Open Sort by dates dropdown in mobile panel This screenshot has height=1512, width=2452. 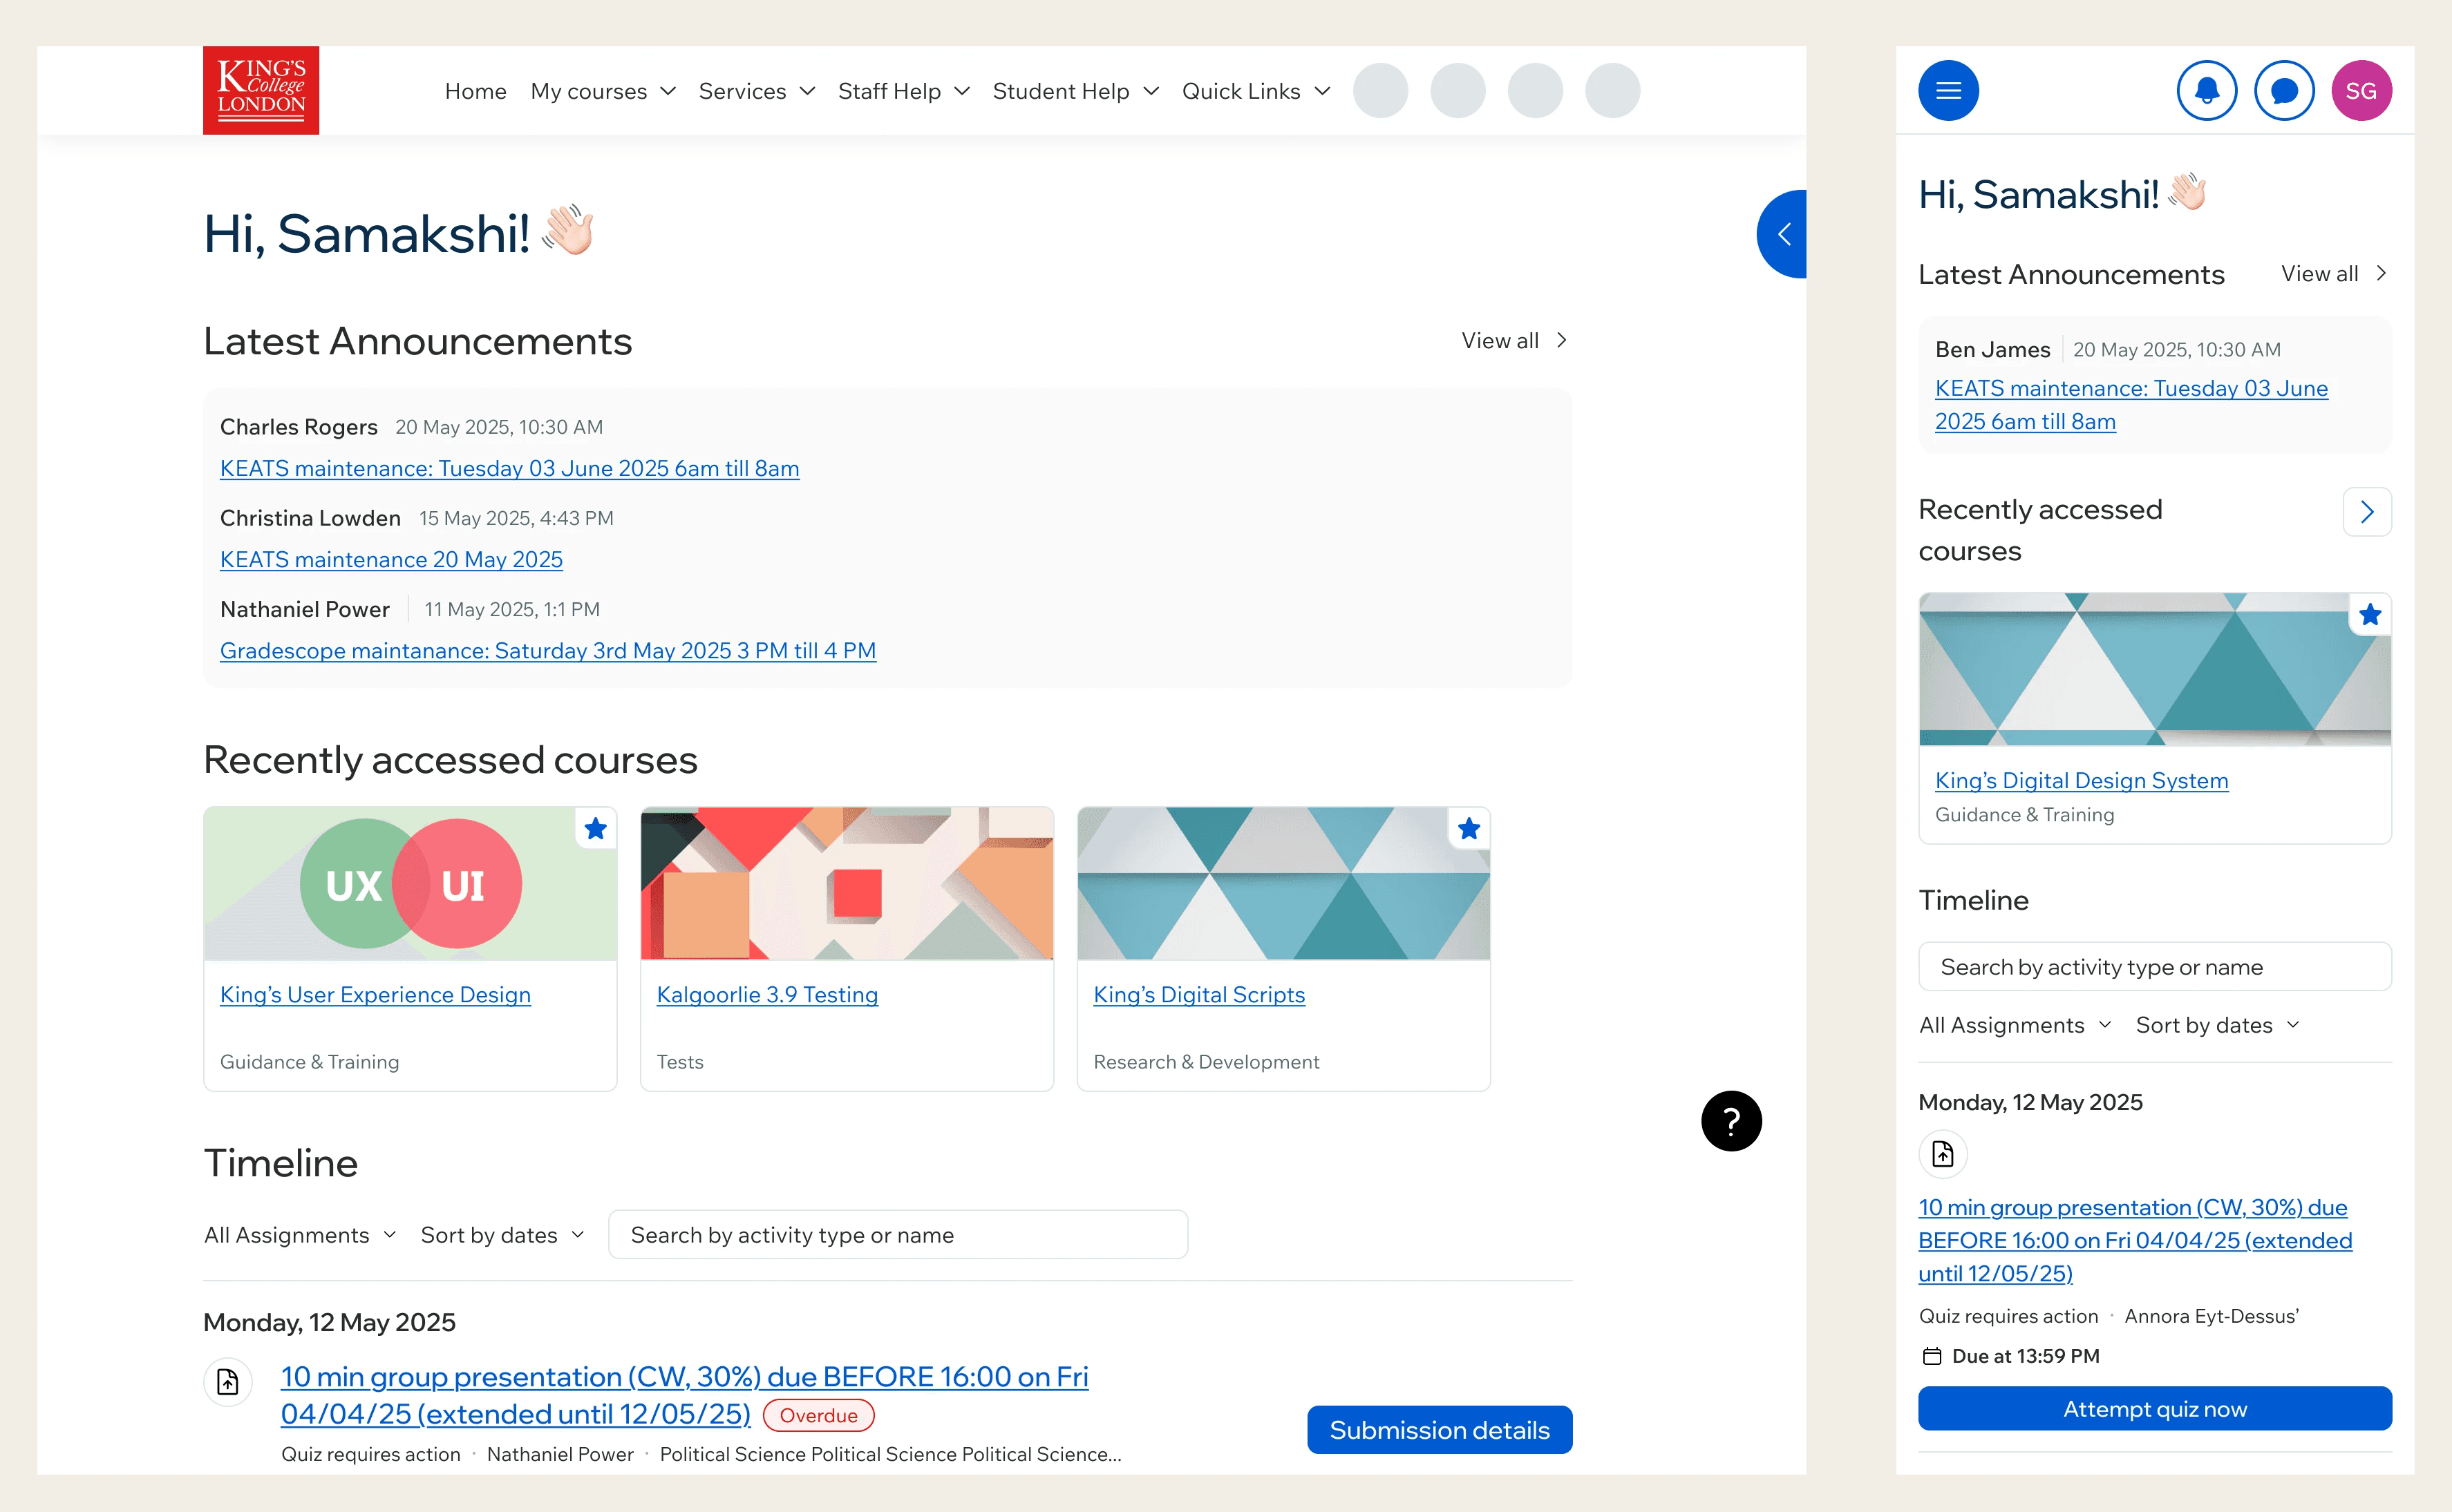(x=2217, y=1025)
